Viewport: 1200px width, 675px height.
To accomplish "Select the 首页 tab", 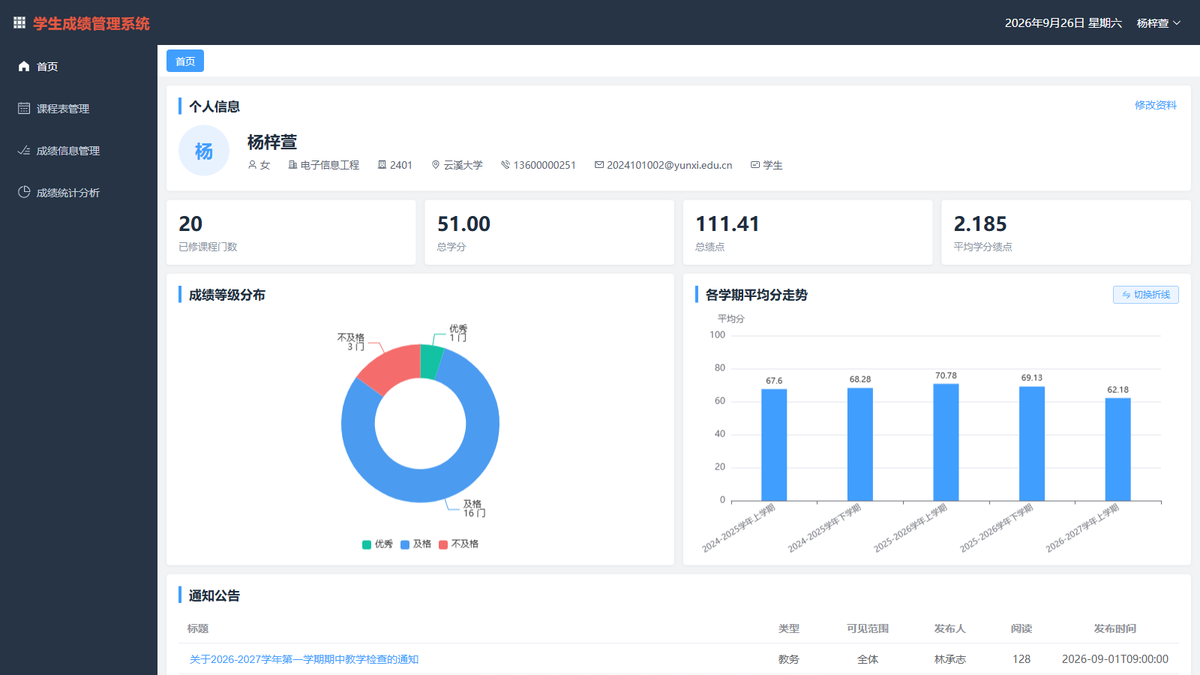I will [x=185, y=61].
